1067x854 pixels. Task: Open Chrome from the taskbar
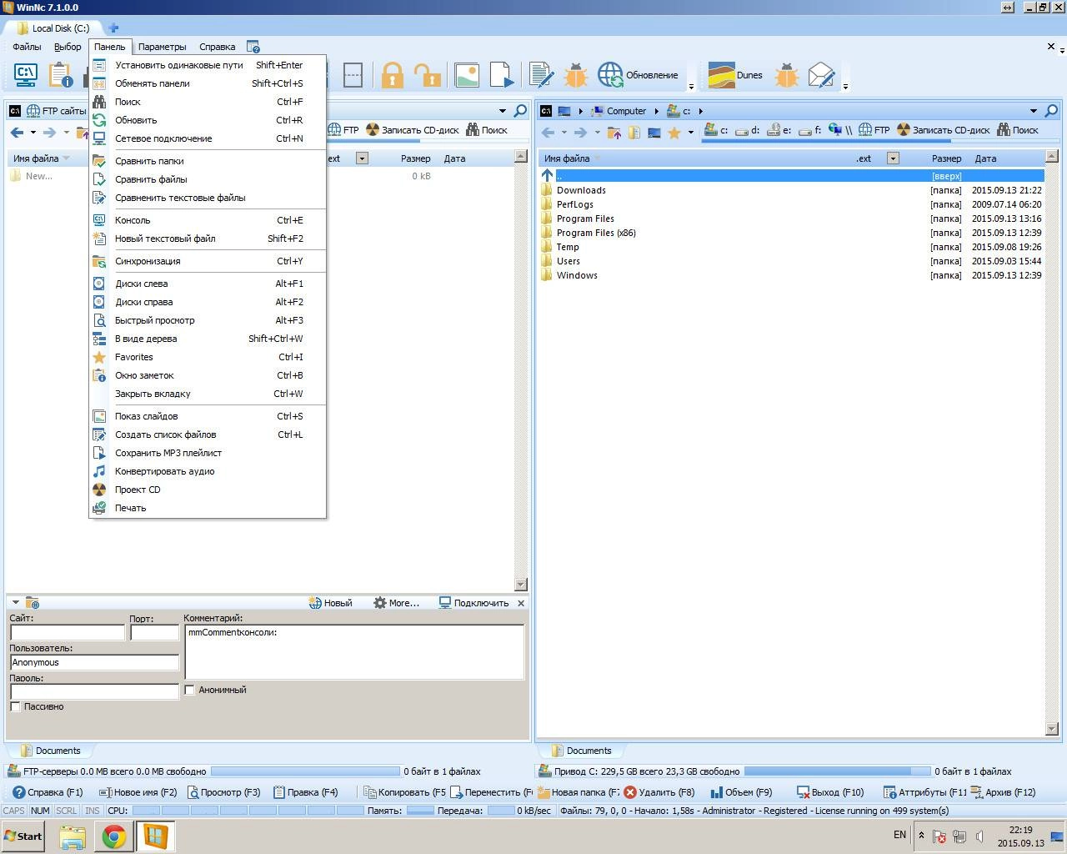114,836
